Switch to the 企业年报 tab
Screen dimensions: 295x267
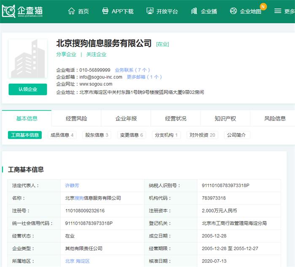(126, 118)
